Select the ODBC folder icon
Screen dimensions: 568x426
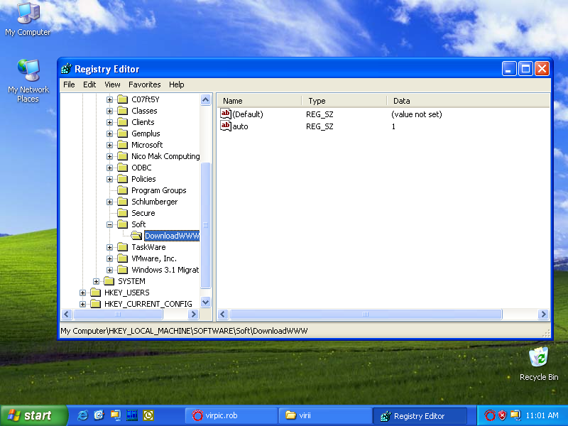pos(123,168)
